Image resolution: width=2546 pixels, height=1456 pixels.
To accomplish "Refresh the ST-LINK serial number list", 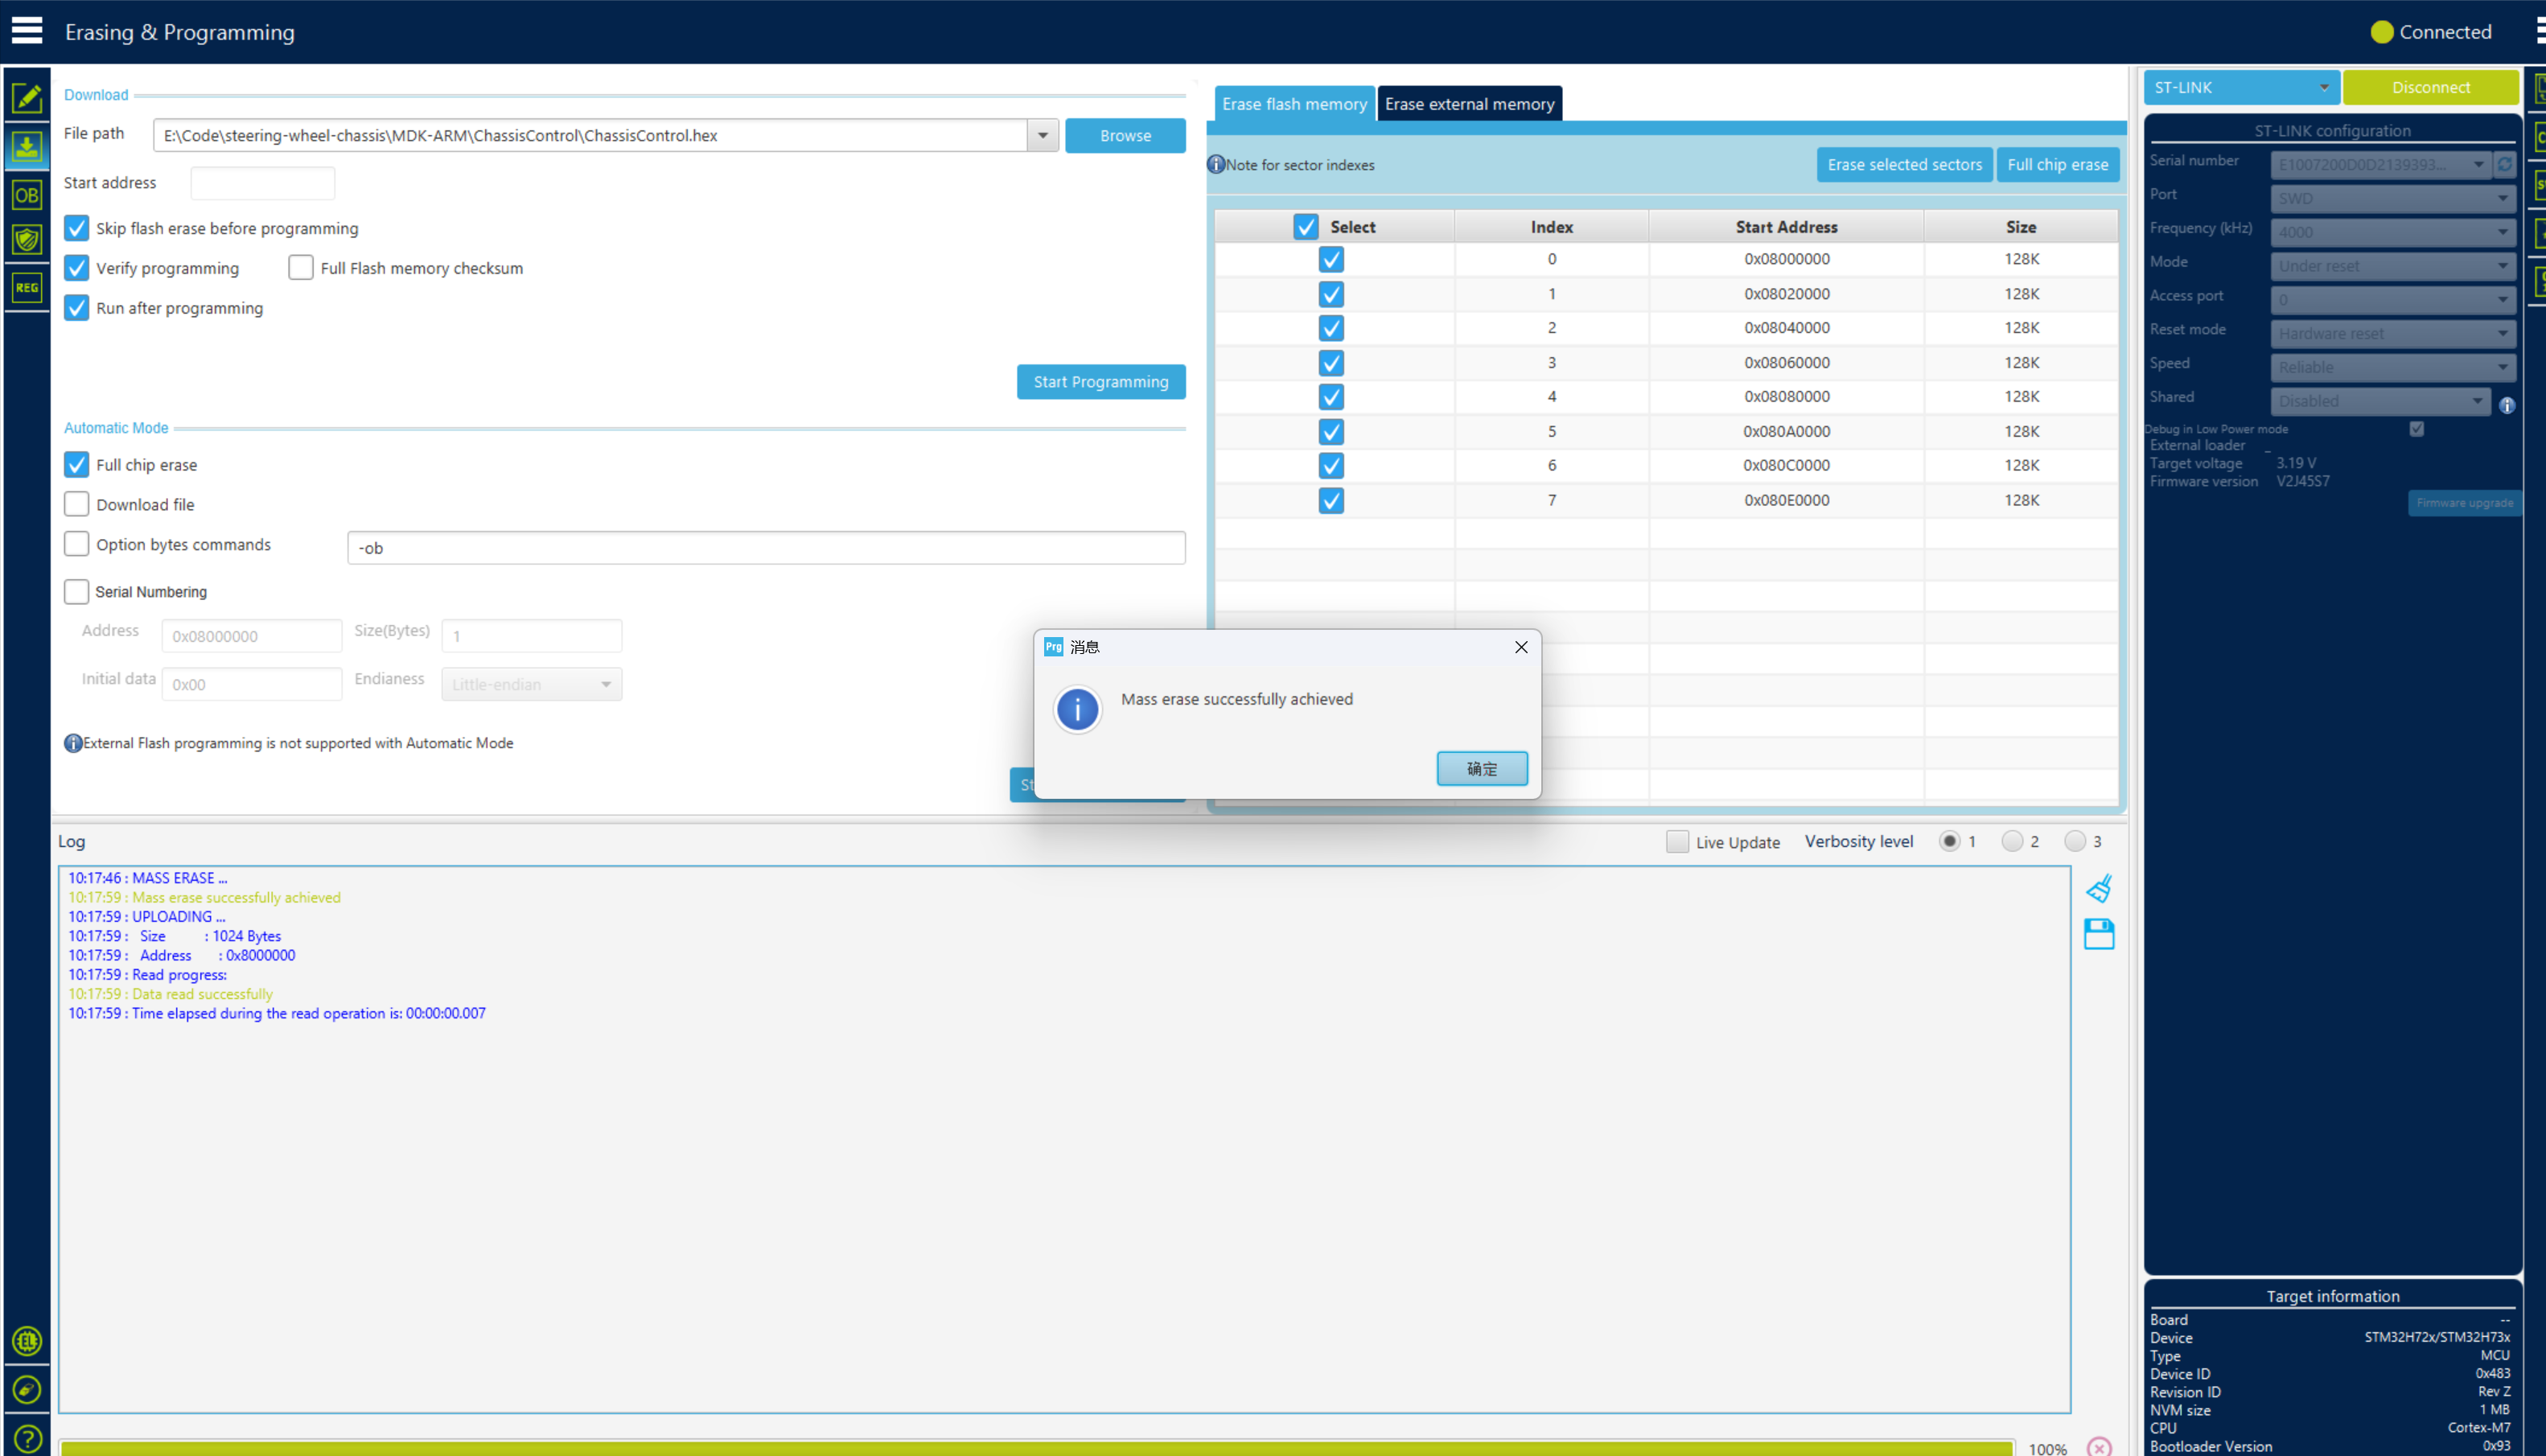I will [x=2505, y=164].
